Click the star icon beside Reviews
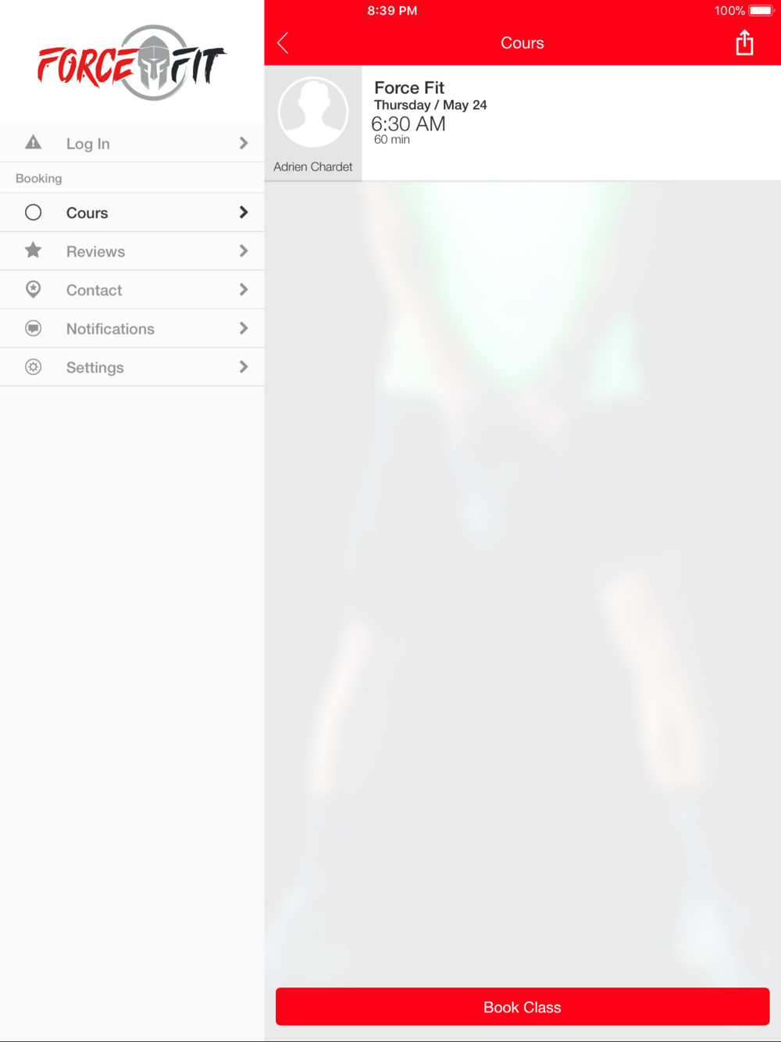The image size is (781, 1042). (33, 251)
